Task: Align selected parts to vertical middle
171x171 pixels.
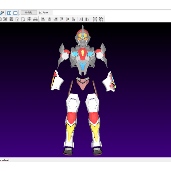Action: tap(68, 19)
